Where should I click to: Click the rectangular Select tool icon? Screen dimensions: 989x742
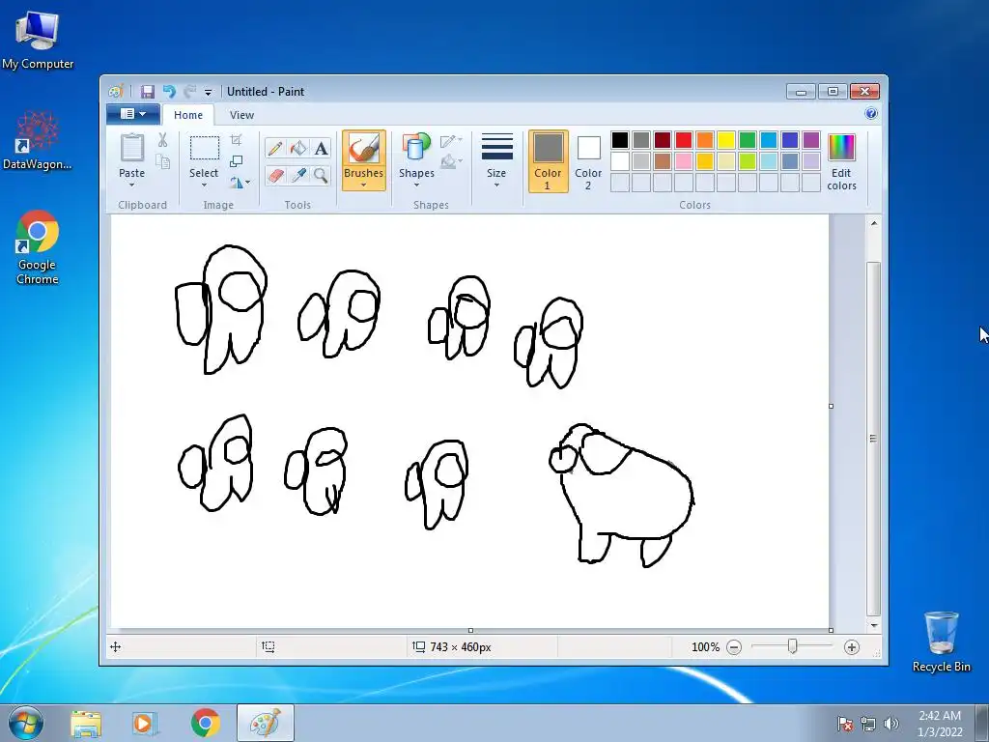(x=205, y=148)
